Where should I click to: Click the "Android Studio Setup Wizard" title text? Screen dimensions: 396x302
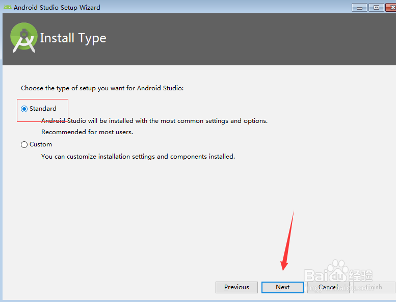[57, 8]
